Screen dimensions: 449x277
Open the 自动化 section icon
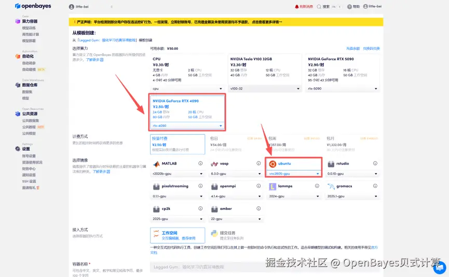tap(18, 56)
